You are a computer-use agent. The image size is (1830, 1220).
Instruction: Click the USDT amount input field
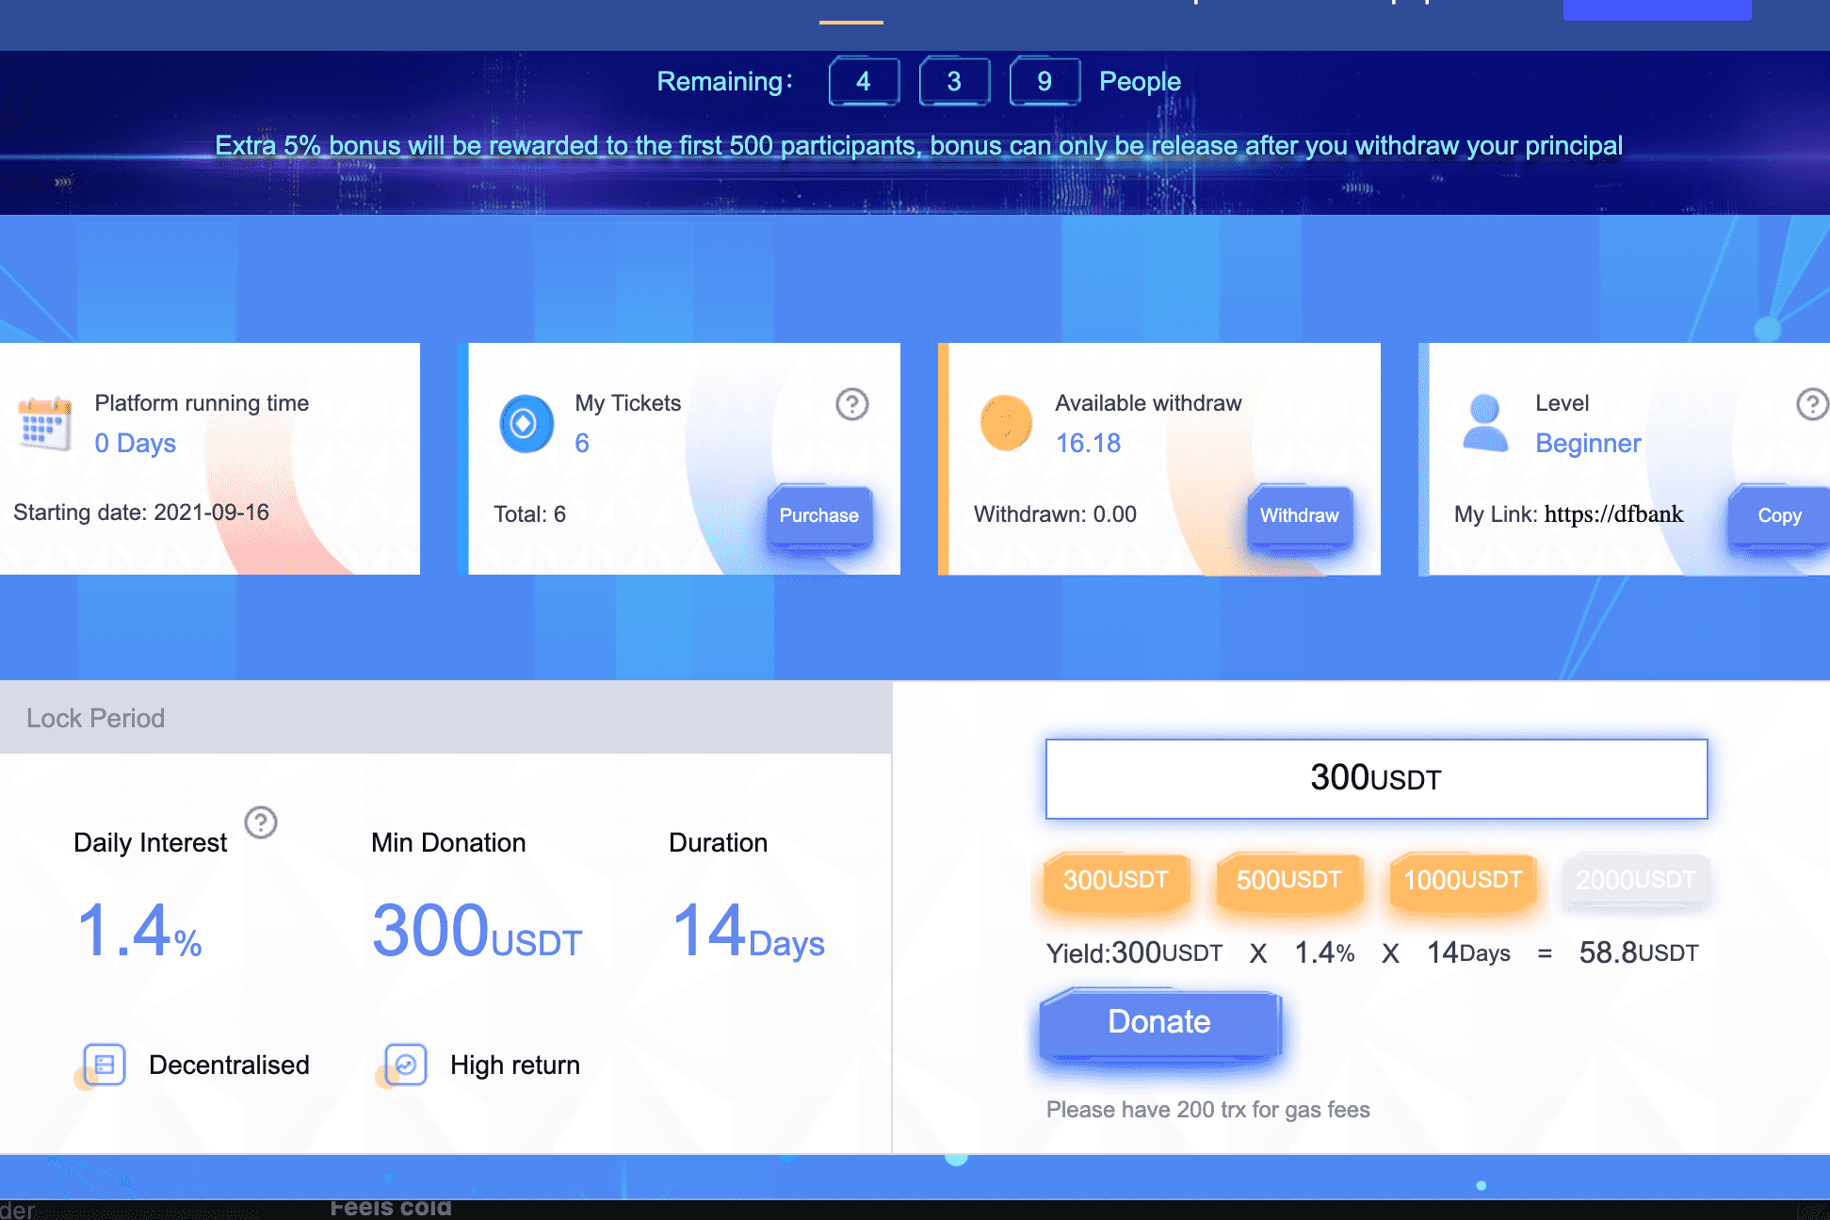point(1375,778)
